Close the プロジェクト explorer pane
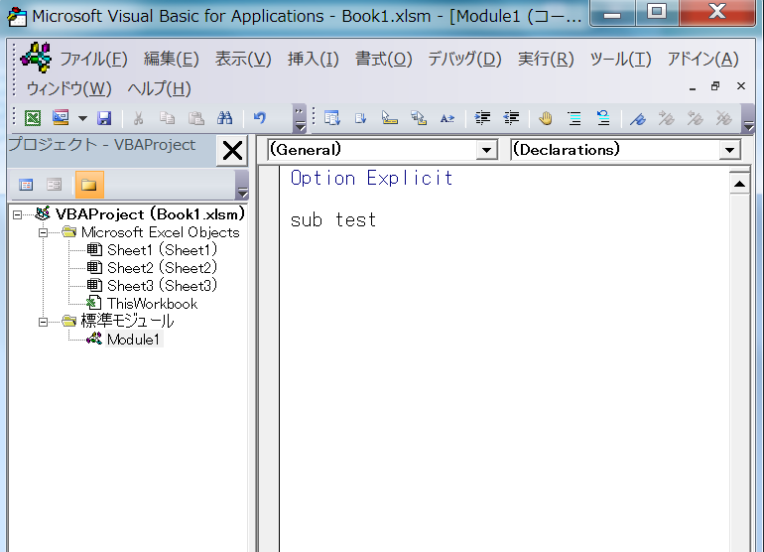This screenshot has width=764, height=552. (232, 150)
